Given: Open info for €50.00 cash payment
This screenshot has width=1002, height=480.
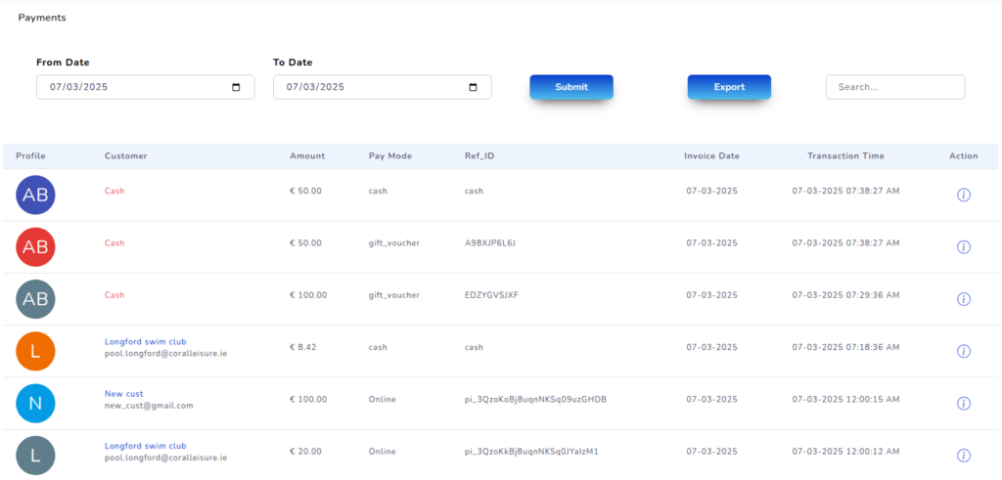Looking at the screenshot, I should (963, 196).
